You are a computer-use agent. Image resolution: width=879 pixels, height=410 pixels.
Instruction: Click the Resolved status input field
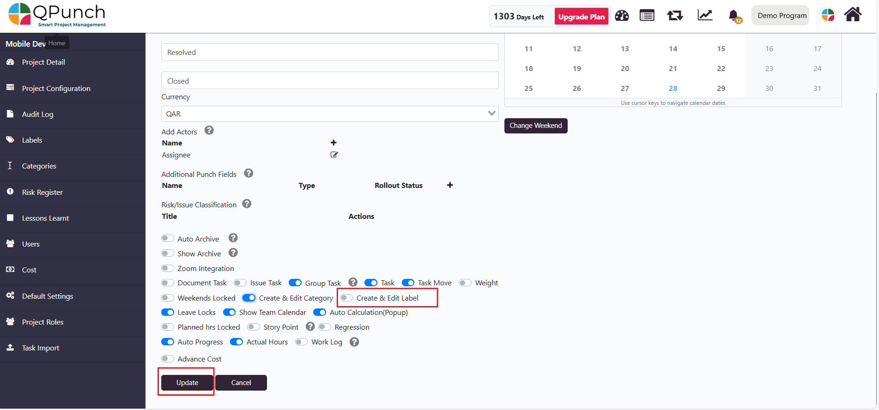click(330, 52)
